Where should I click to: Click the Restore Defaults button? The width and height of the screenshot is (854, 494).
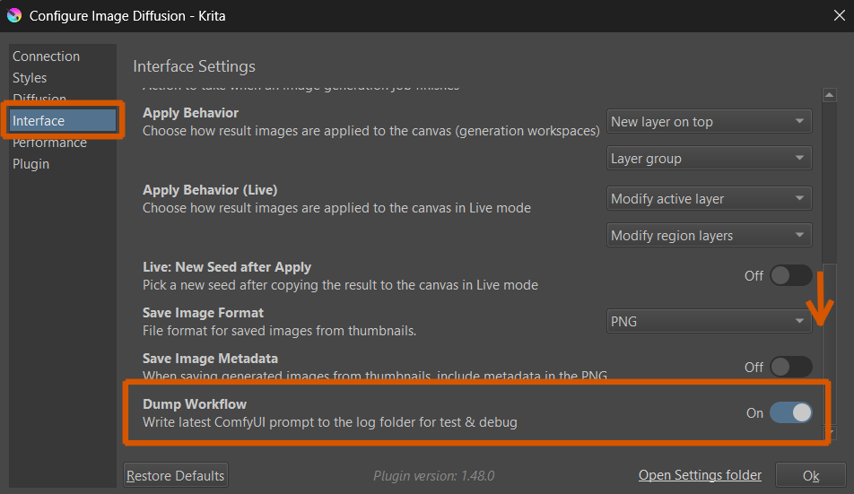coord(176,475)
